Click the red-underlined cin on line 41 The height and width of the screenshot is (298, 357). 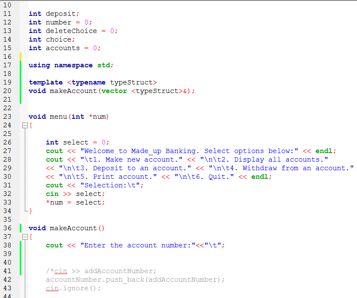[60, 271]
